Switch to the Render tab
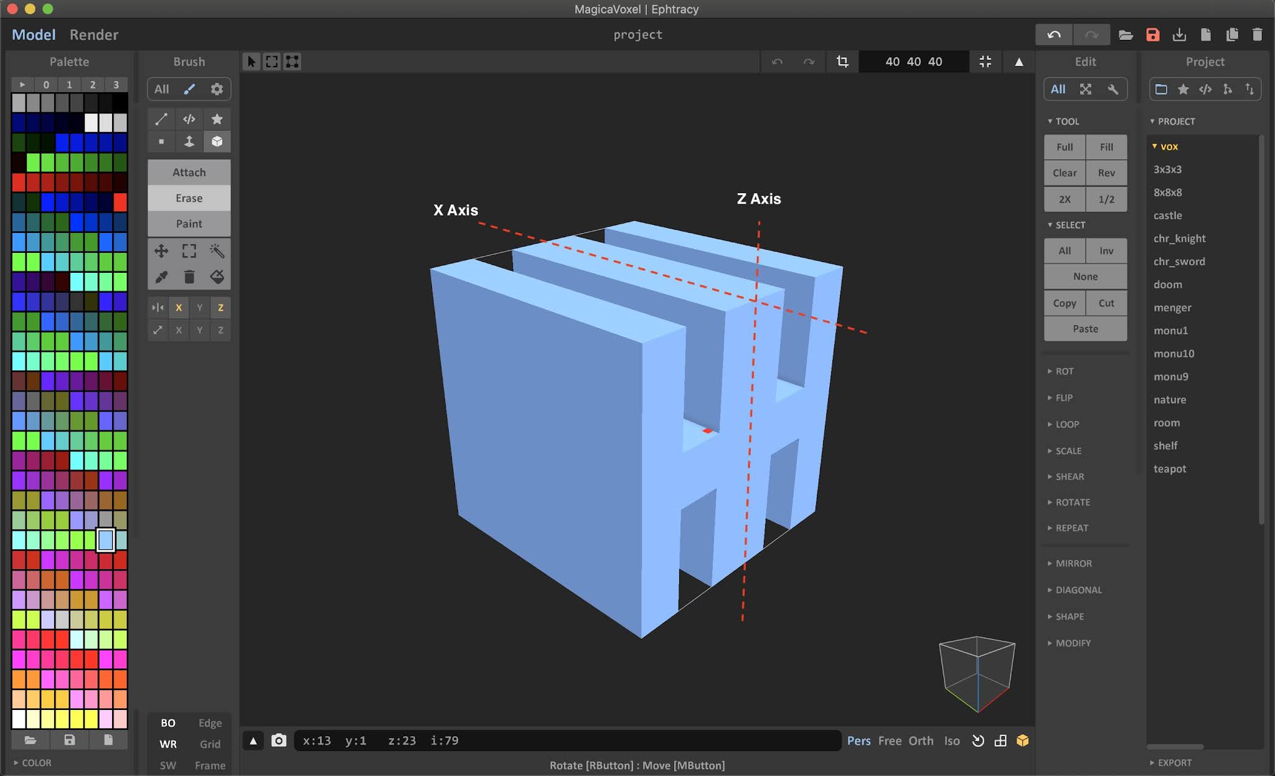 pyautogui.click(x=94, y=34)
